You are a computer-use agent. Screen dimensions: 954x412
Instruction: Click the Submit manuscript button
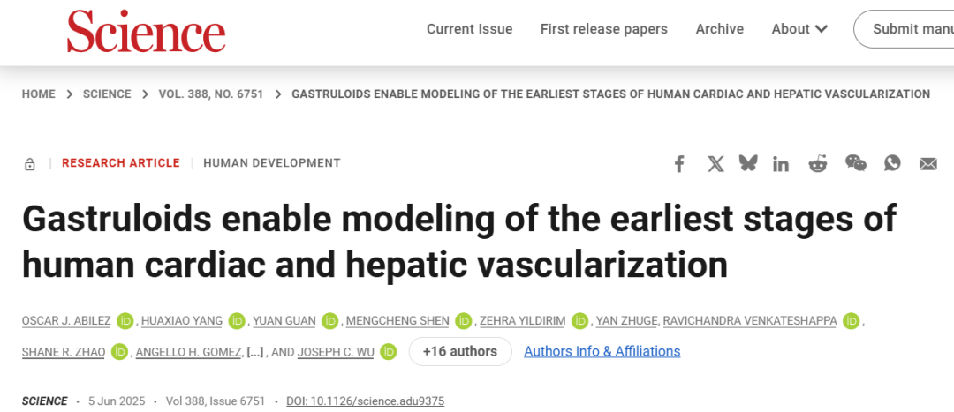(905, 29)
